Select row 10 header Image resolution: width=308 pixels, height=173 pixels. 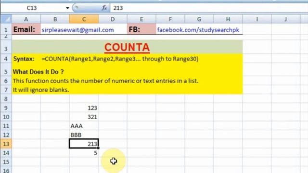(6, 117)
